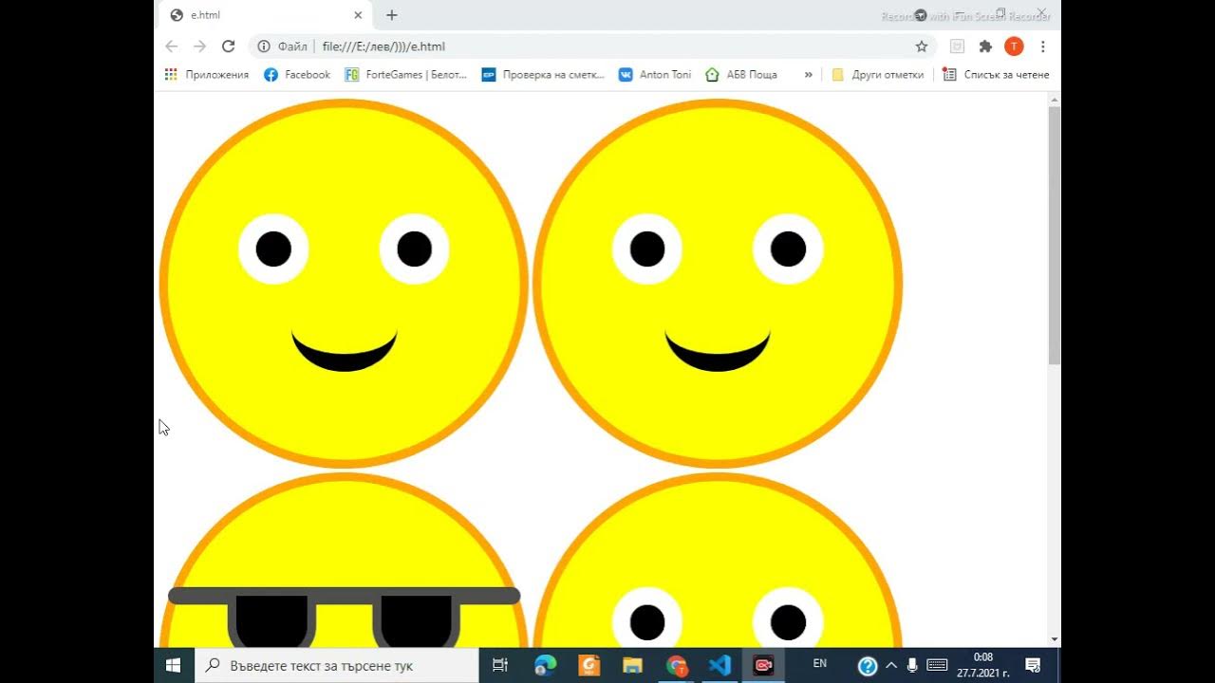Image resolution: width=1215 pixels, height=683 pixels.
Task: Click the page's vertical scrollbar thumb
Action: click(x=1054, y=235)
